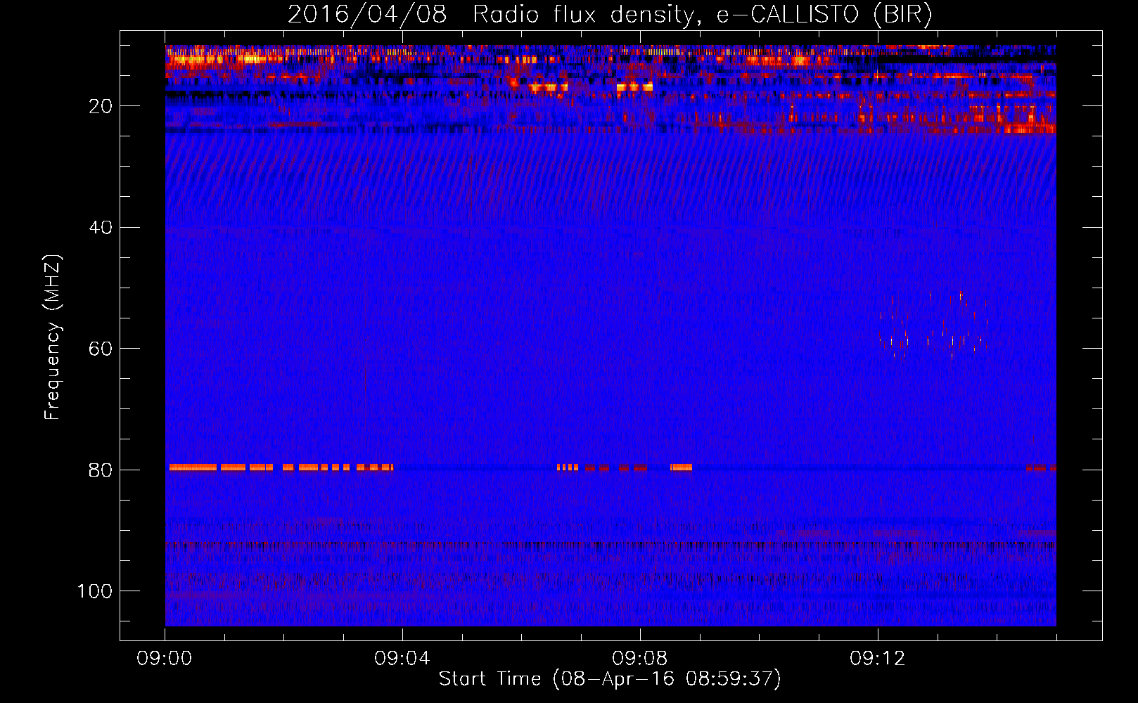The height and width of the screenshot is (703, 1138).
Task: Click the "09:00" time tick label
Action: pyautogui.click(x=165, y=659)
